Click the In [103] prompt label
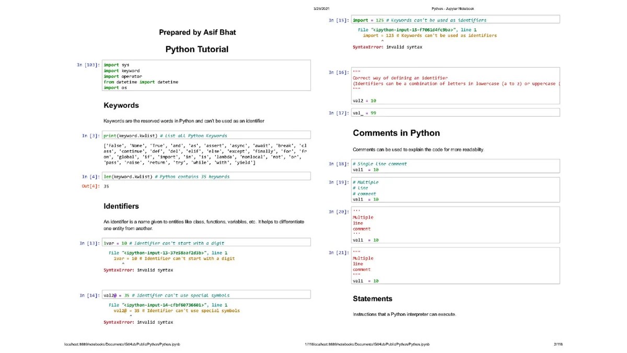627x353 pixels. [88, 65]
